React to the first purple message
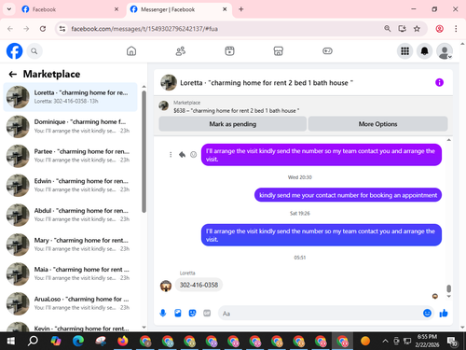 [193, 155]
